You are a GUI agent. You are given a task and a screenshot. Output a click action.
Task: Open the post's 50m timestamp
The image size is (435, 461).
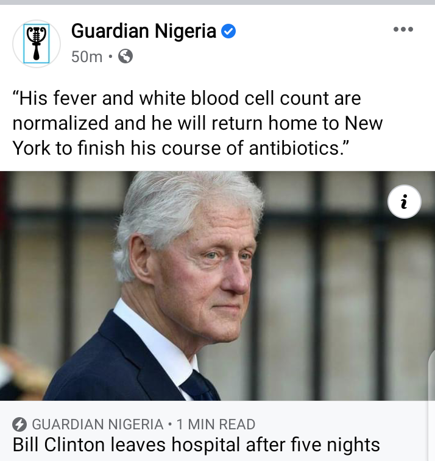(87, 57)
